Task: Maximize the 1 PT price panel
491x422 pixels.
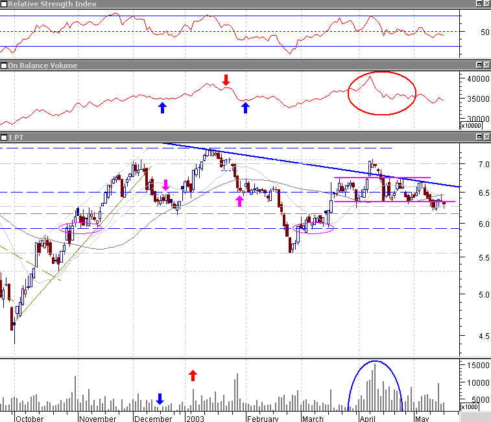Action: 479,137
